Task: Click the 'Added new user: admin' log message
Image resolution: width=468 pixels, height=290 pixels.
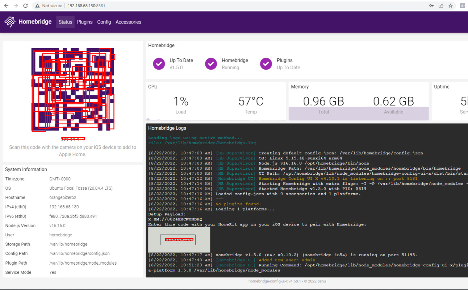Action: 287,260
